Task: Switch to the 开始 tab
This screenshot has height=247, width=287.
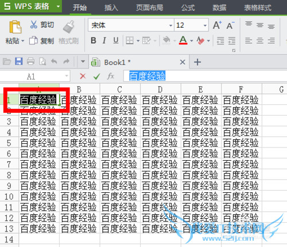Action: click(80, 8)
